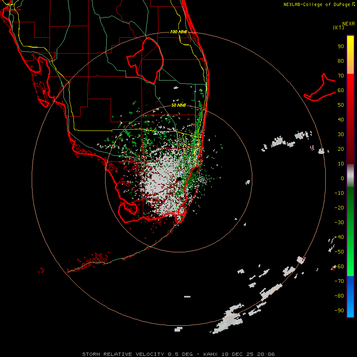
Task: Click the 20 value on velocity scale
Action: tap(341, 149)
